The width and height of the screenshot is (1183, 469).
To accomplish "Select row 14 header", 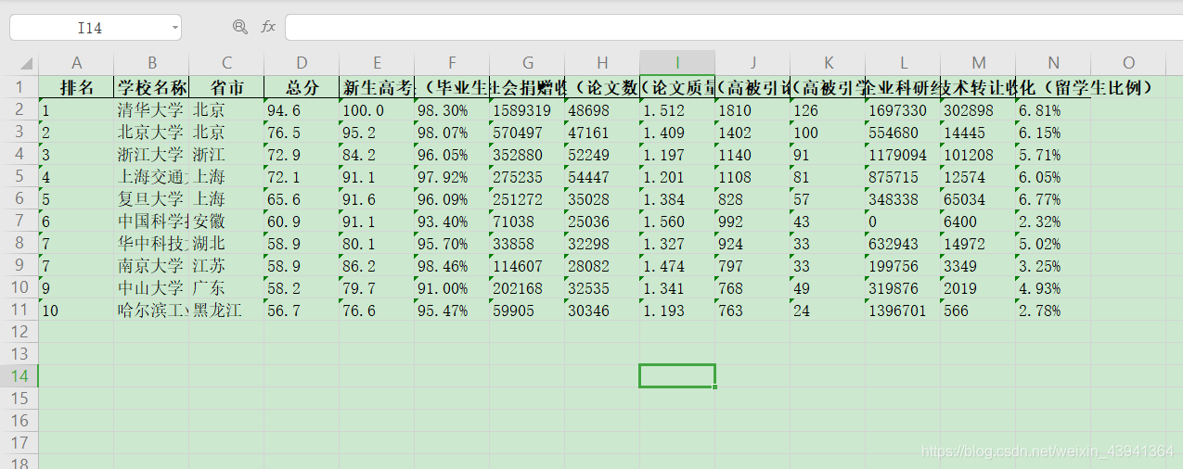I will click(x=19, y=375).
